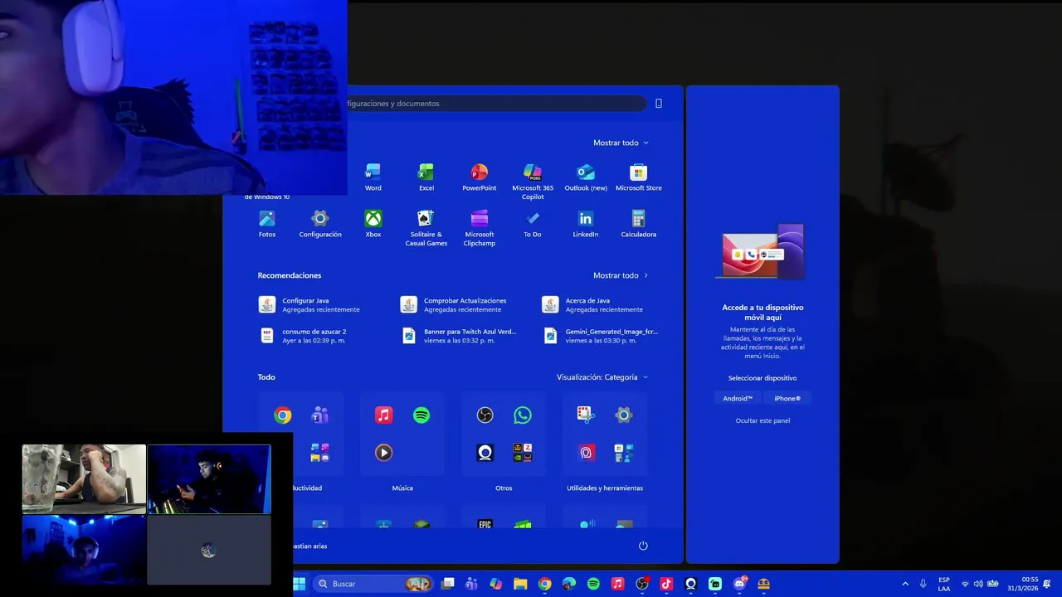This screenshot has height=597, width=1062.
Task: Open the clock and date 00:55
Action: point(1023,584)
